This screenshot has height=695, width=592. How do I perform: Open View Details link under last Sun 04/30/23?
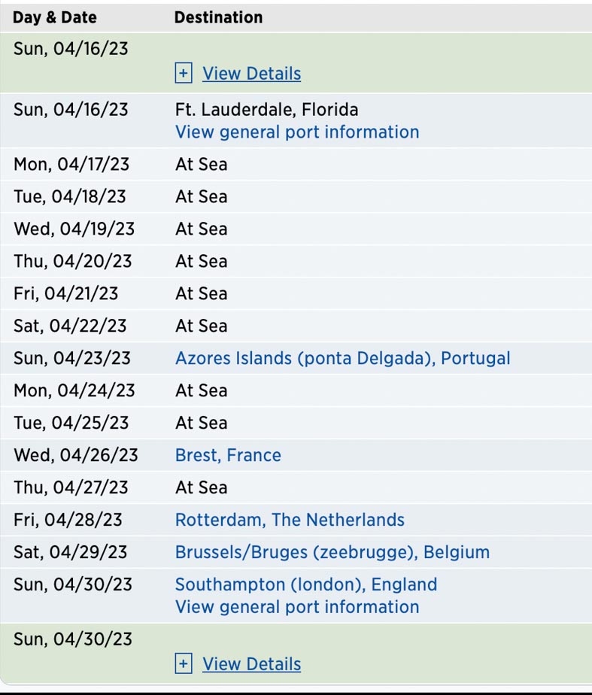coord(252,664)
